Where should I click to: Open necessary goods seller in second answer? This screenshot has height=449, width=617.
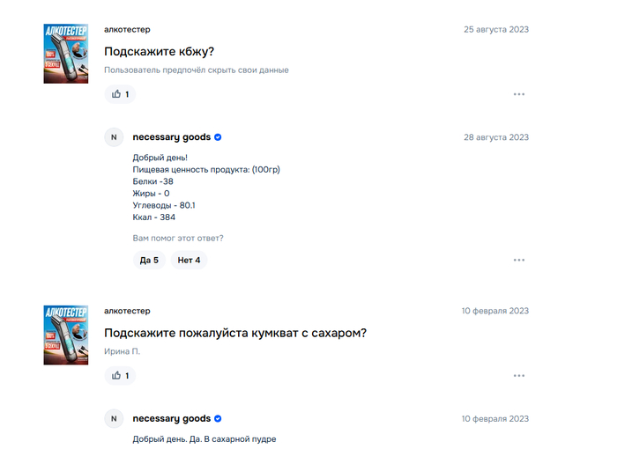[171, 419]
